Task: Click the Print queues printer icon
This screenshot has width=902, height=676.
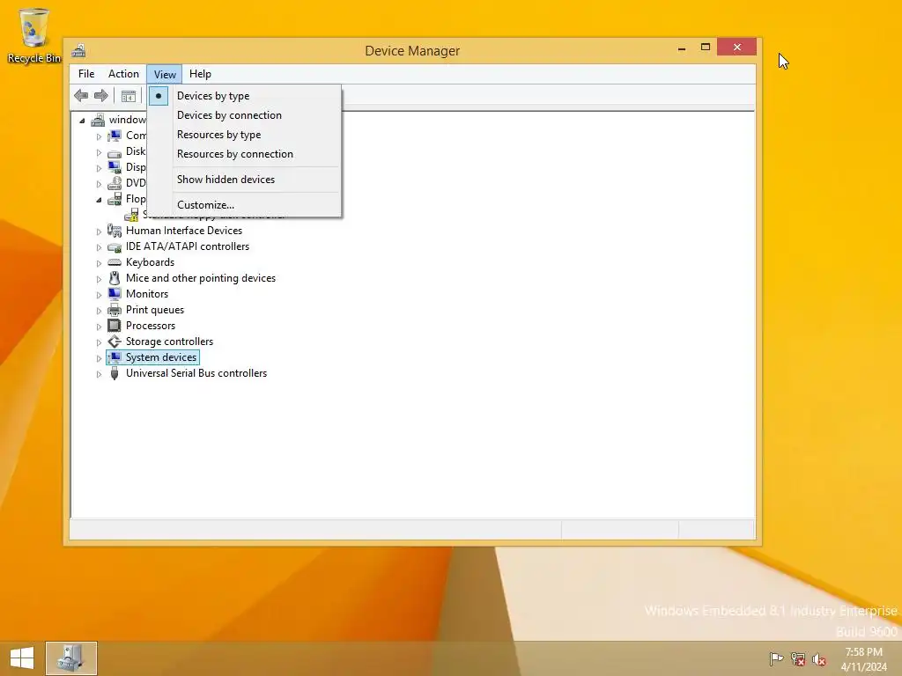Action: pyautogui.click(x=115, y=310)
